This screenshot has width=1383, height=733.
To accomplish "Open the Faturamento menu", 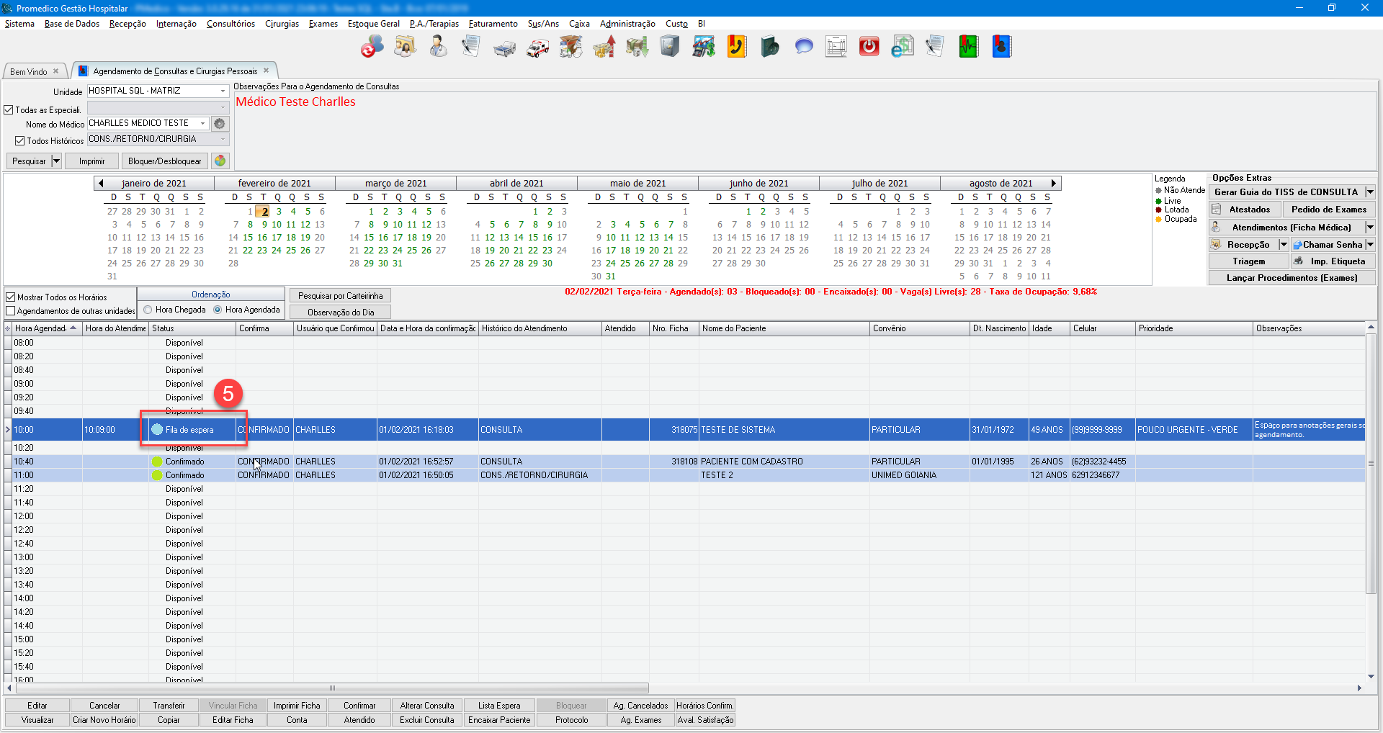I will click(493, 24).
